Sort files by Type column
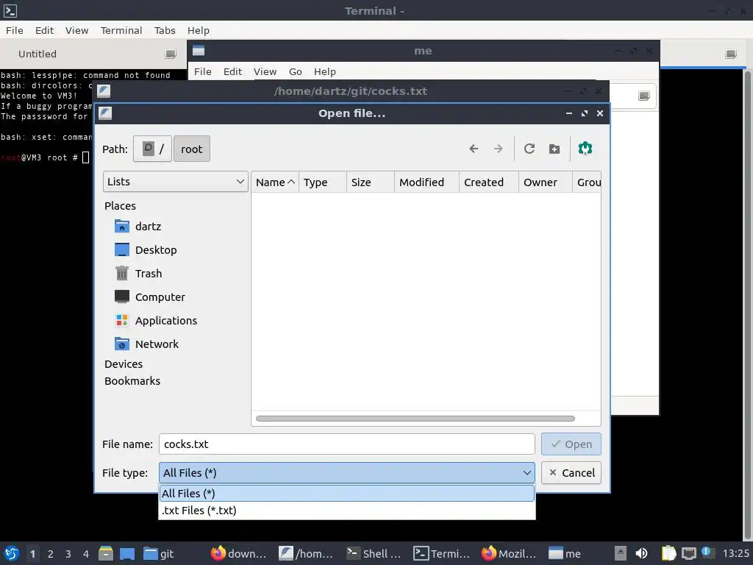The width and height of the screenshot is (753, 565). tap(323, 182)
